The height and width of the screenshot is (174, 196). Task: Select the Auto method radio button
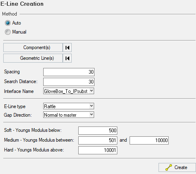pos(8,23)
